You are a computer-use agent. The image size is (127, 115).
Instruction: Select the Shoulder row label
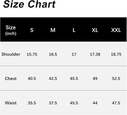point(11,54)
